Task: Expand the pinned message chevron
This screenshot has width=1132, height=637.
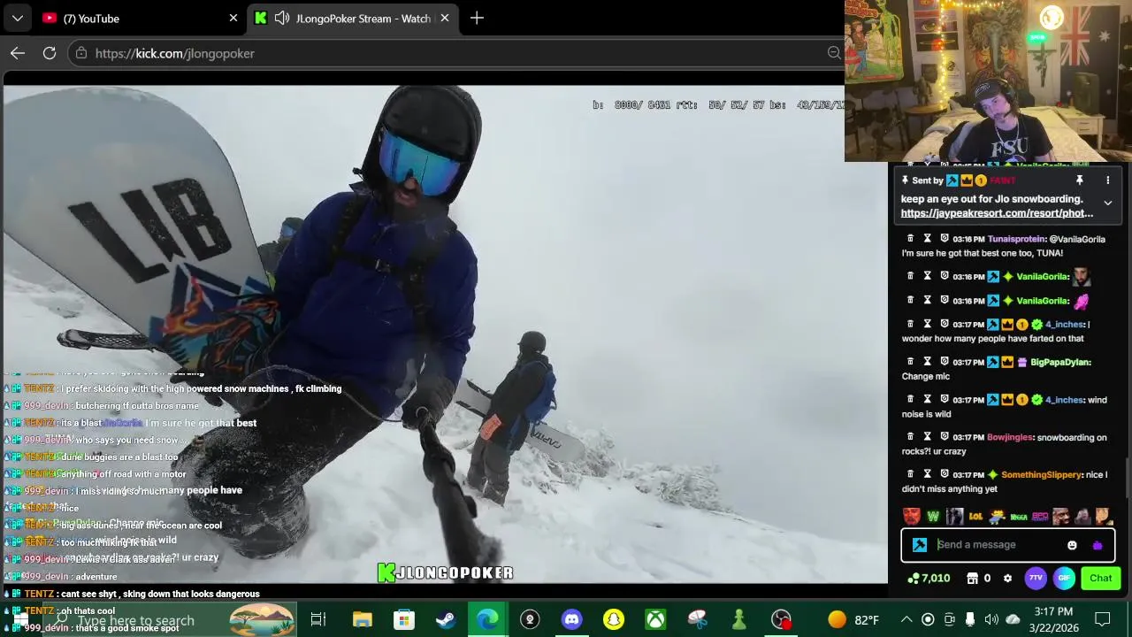Action: (1107, 203)
